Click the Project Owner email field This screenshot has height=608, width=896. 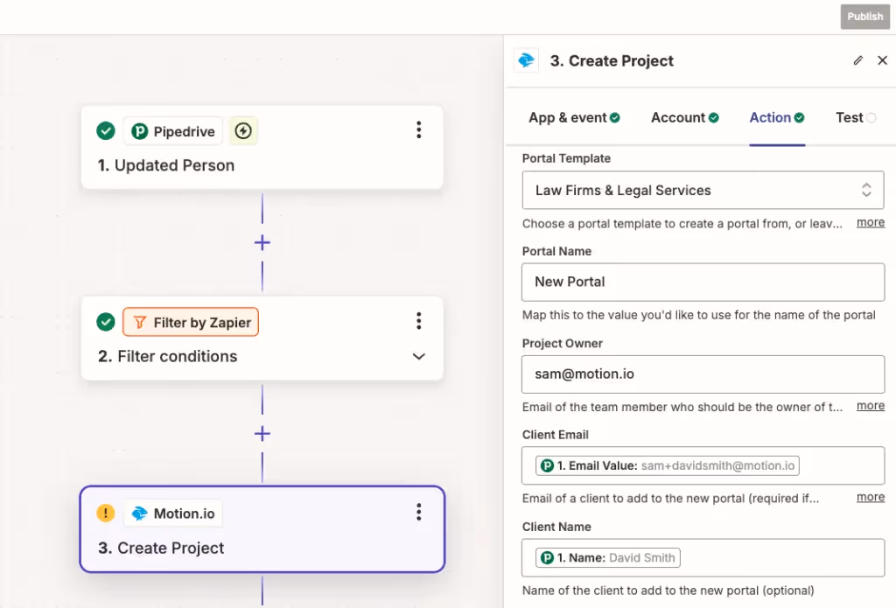pyautogui.click(x=703, y=374)
